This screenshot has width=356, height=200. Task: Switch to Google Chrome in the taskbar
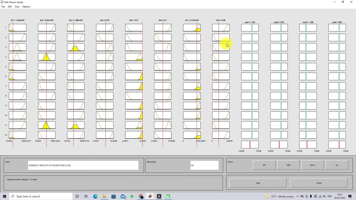(141, 196)
